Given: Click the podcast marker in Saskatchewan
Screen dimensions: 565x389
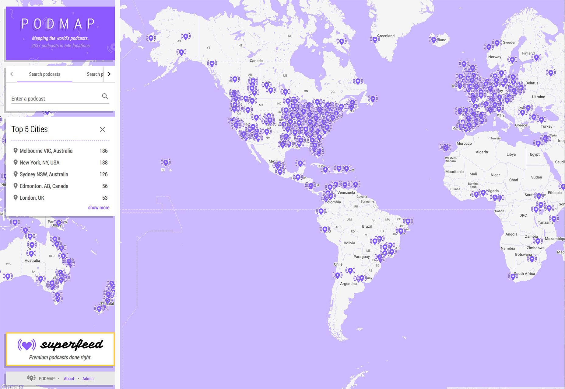Looking at the screenshot, I should [267, 85].
